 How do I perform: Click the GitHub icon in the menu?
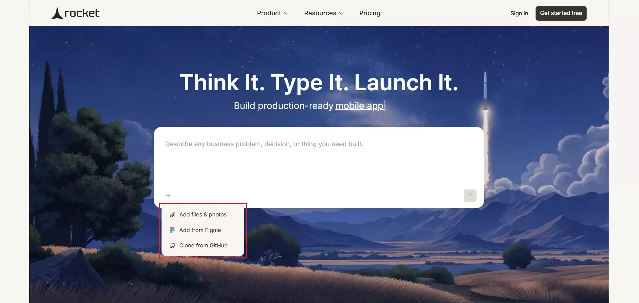[172, 246]
